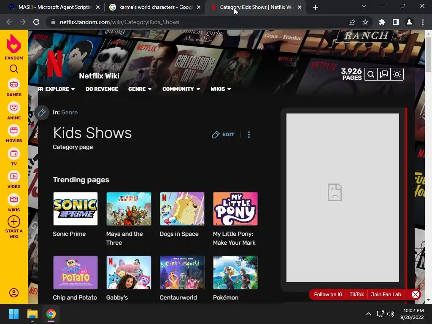Click the Fandom sidebar search icon
432x324 pixels.
(x=14, y=69)
